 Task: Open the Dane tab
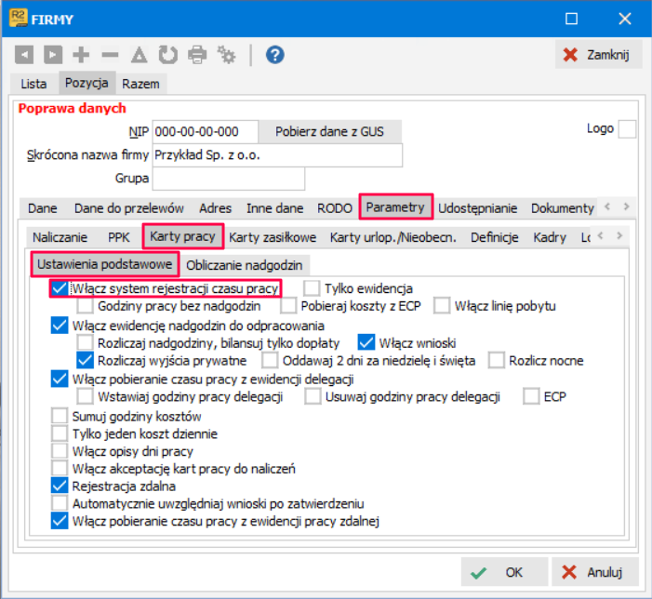coord(43,208)
